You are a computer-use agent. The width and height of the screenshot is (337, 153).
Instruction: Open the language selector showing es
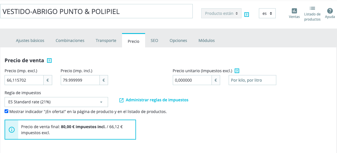[267, 13]
